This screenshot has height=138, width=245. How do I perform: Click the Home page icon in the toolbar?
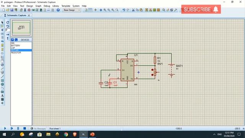click(21, 10)
